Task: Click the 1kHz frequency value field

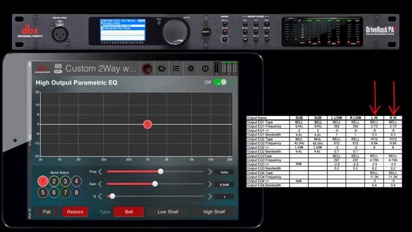Action: coord(224,172)
